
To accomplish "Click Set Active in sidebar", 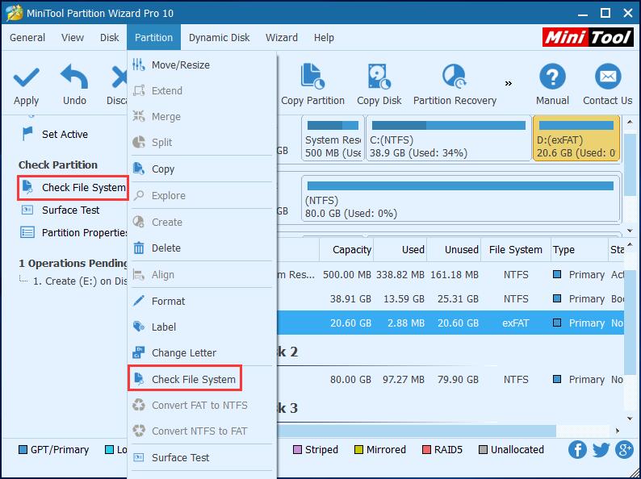I will pyautogui.click(x=65, y=135).
